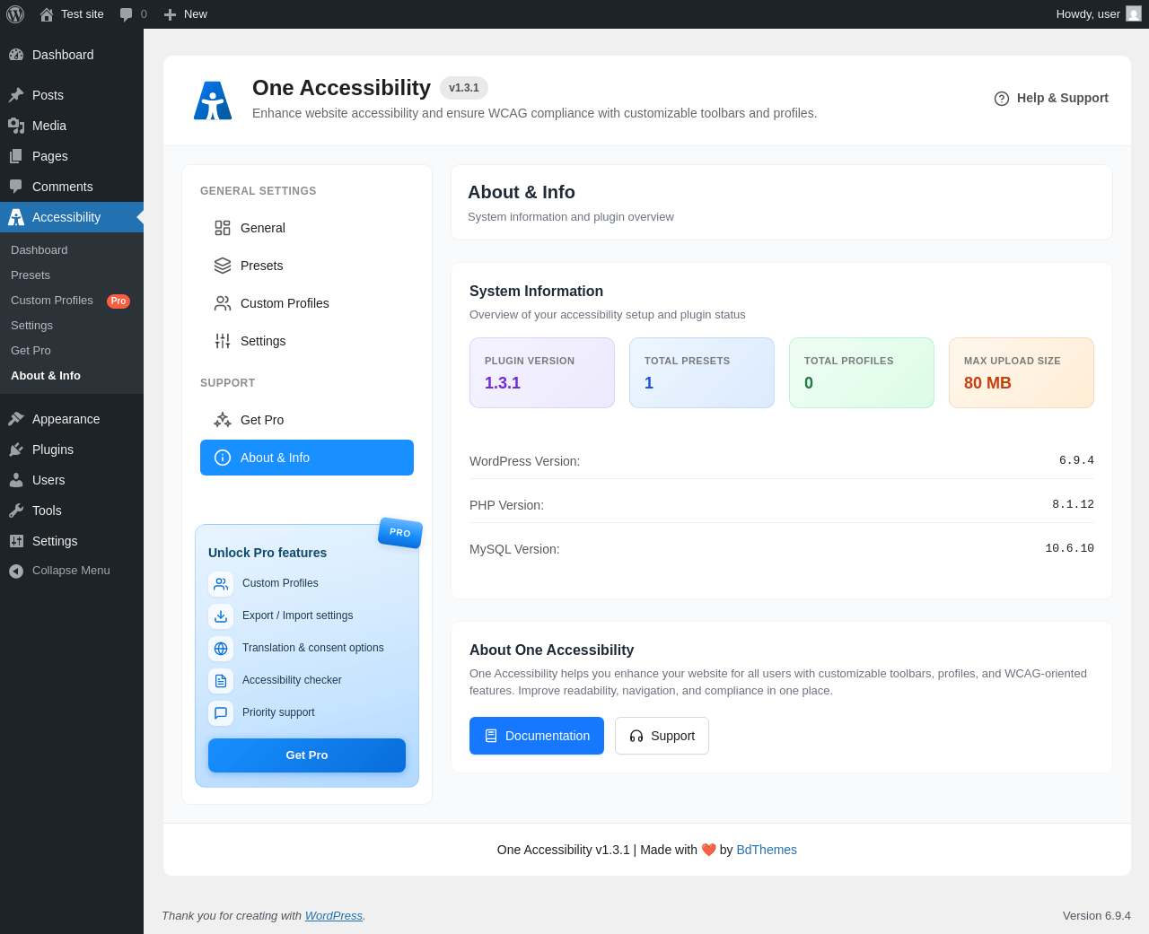Open Settings via the sliders icon
The height and width of the screenshot is (934, 1149).
(x=223, y=341)
